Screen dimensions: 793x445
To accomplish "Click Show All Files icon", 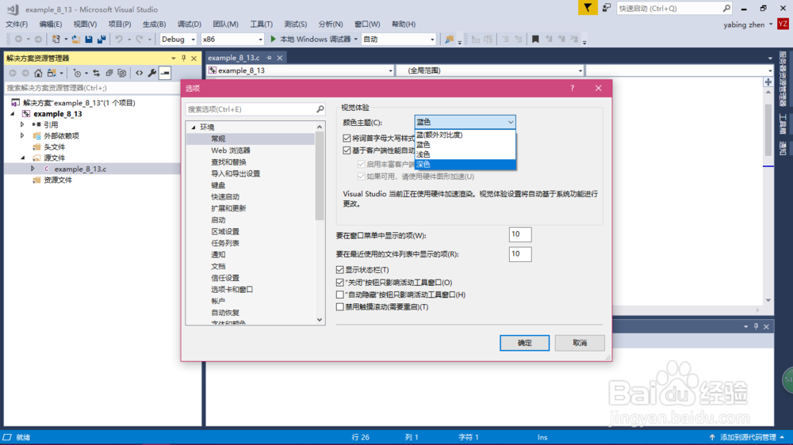I will click(122, 73).
